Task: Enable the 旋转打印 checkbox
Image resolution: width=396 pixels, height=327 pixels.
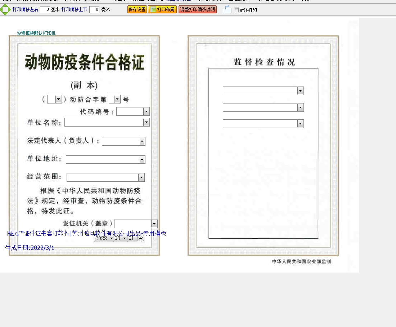Action: (x=236, y=10)
